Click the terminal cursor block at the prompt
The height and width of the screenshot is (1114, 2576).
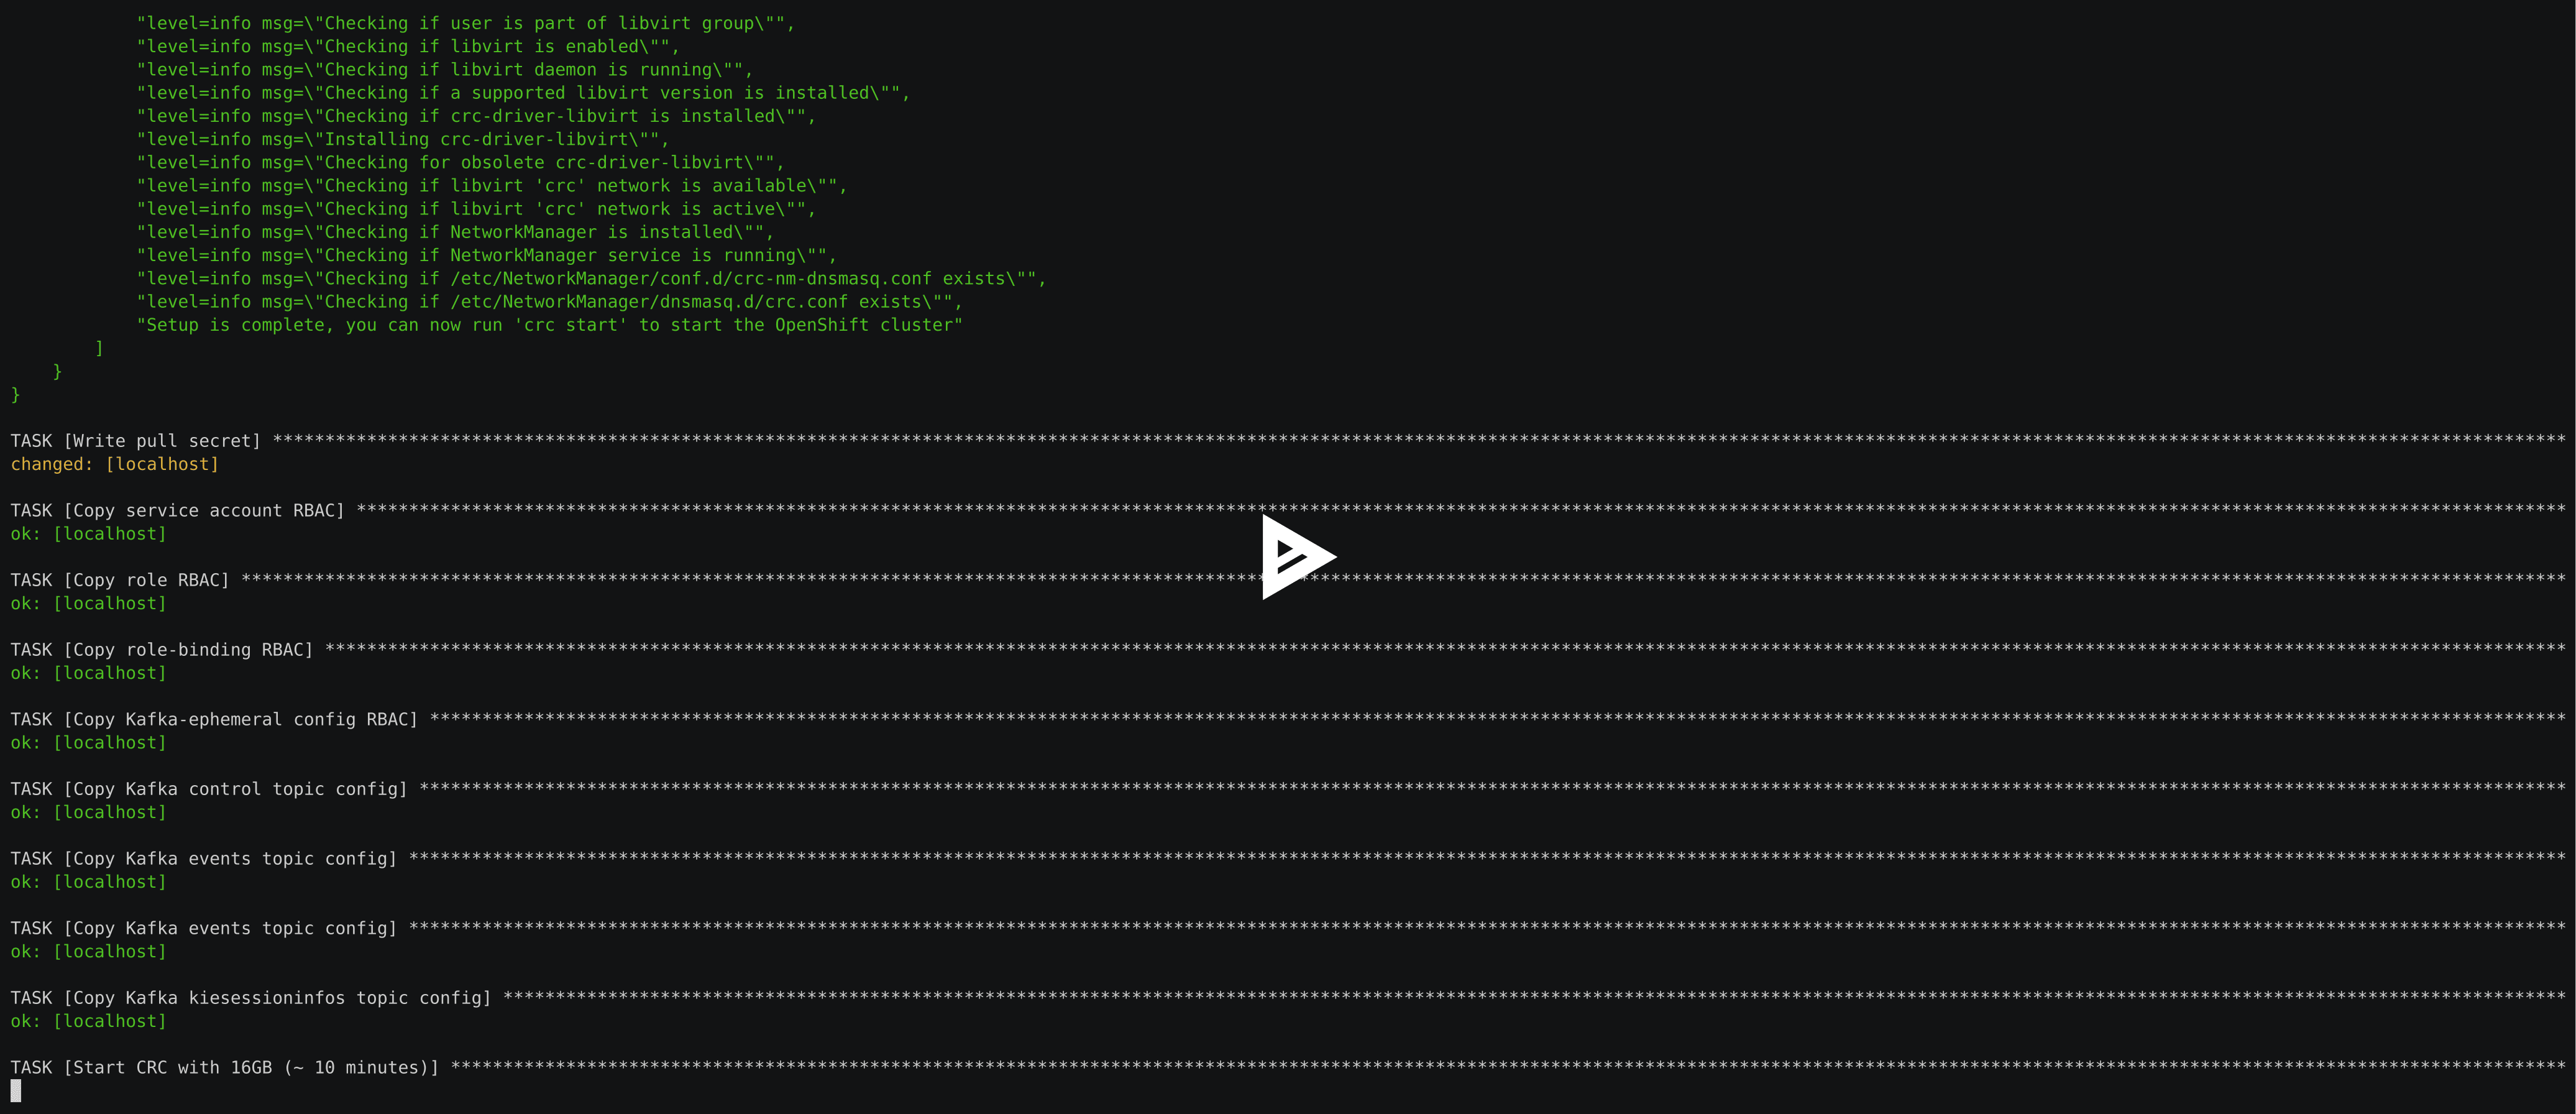click(x=16, y=1091)
